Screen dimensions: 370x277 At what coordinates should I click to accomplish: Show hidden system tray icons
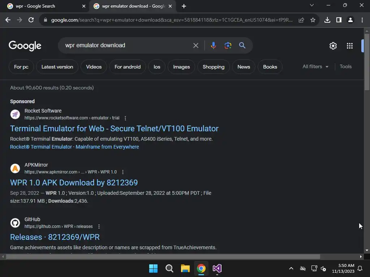pos(291,268)
